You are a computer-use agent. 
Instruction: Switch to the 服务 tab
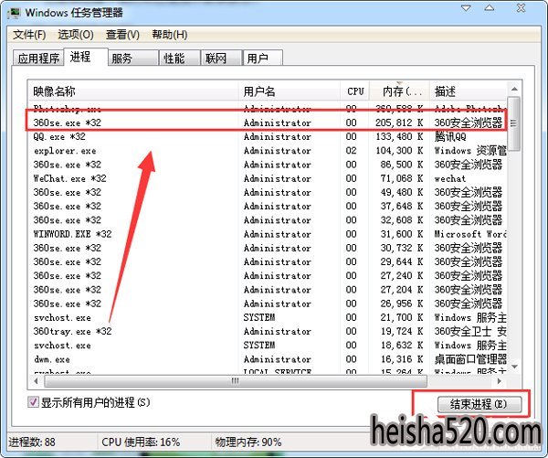pos(132,59)
